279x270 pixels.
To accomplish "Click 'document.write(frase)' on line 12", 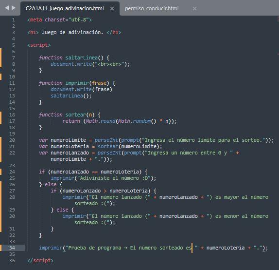I will [x=82, y=89].
